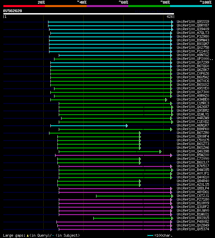Select the UniRef100_Q4G398 label

pos(193,151)
